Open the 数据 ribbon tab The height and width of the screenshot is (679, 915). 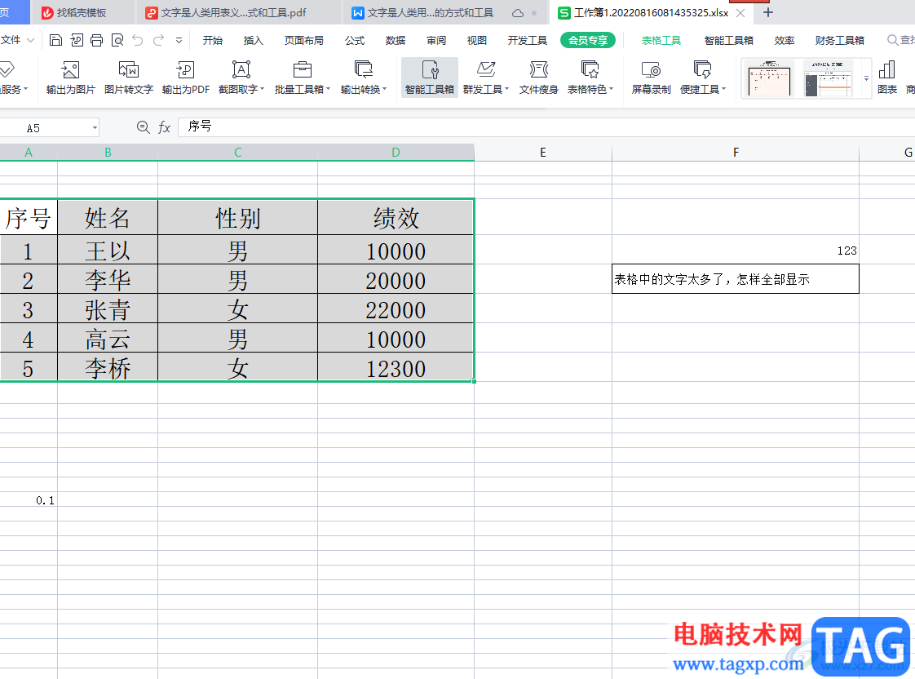pos(396,40)
